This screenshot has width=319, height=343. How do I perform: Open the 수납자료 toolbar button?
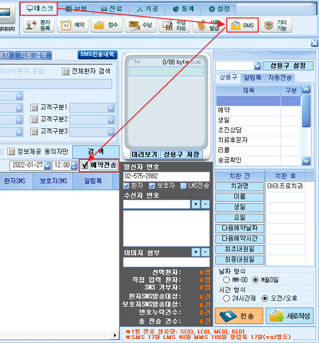(174, 25)
